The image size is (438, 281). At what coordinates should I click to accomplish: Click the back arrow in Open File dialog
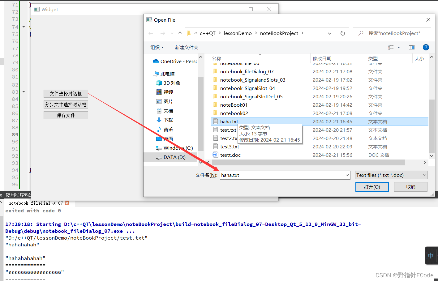pyautogui.click(x=151, y=33)
